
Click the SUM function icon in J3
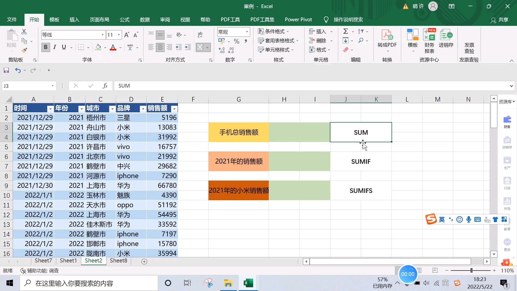361,132
